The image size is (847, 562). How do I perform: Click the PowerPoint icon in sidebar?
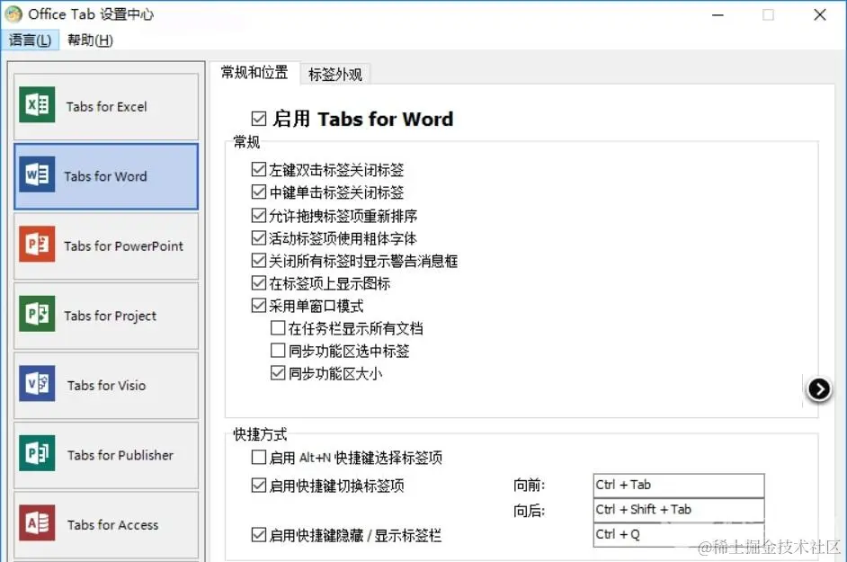[37, 244]
